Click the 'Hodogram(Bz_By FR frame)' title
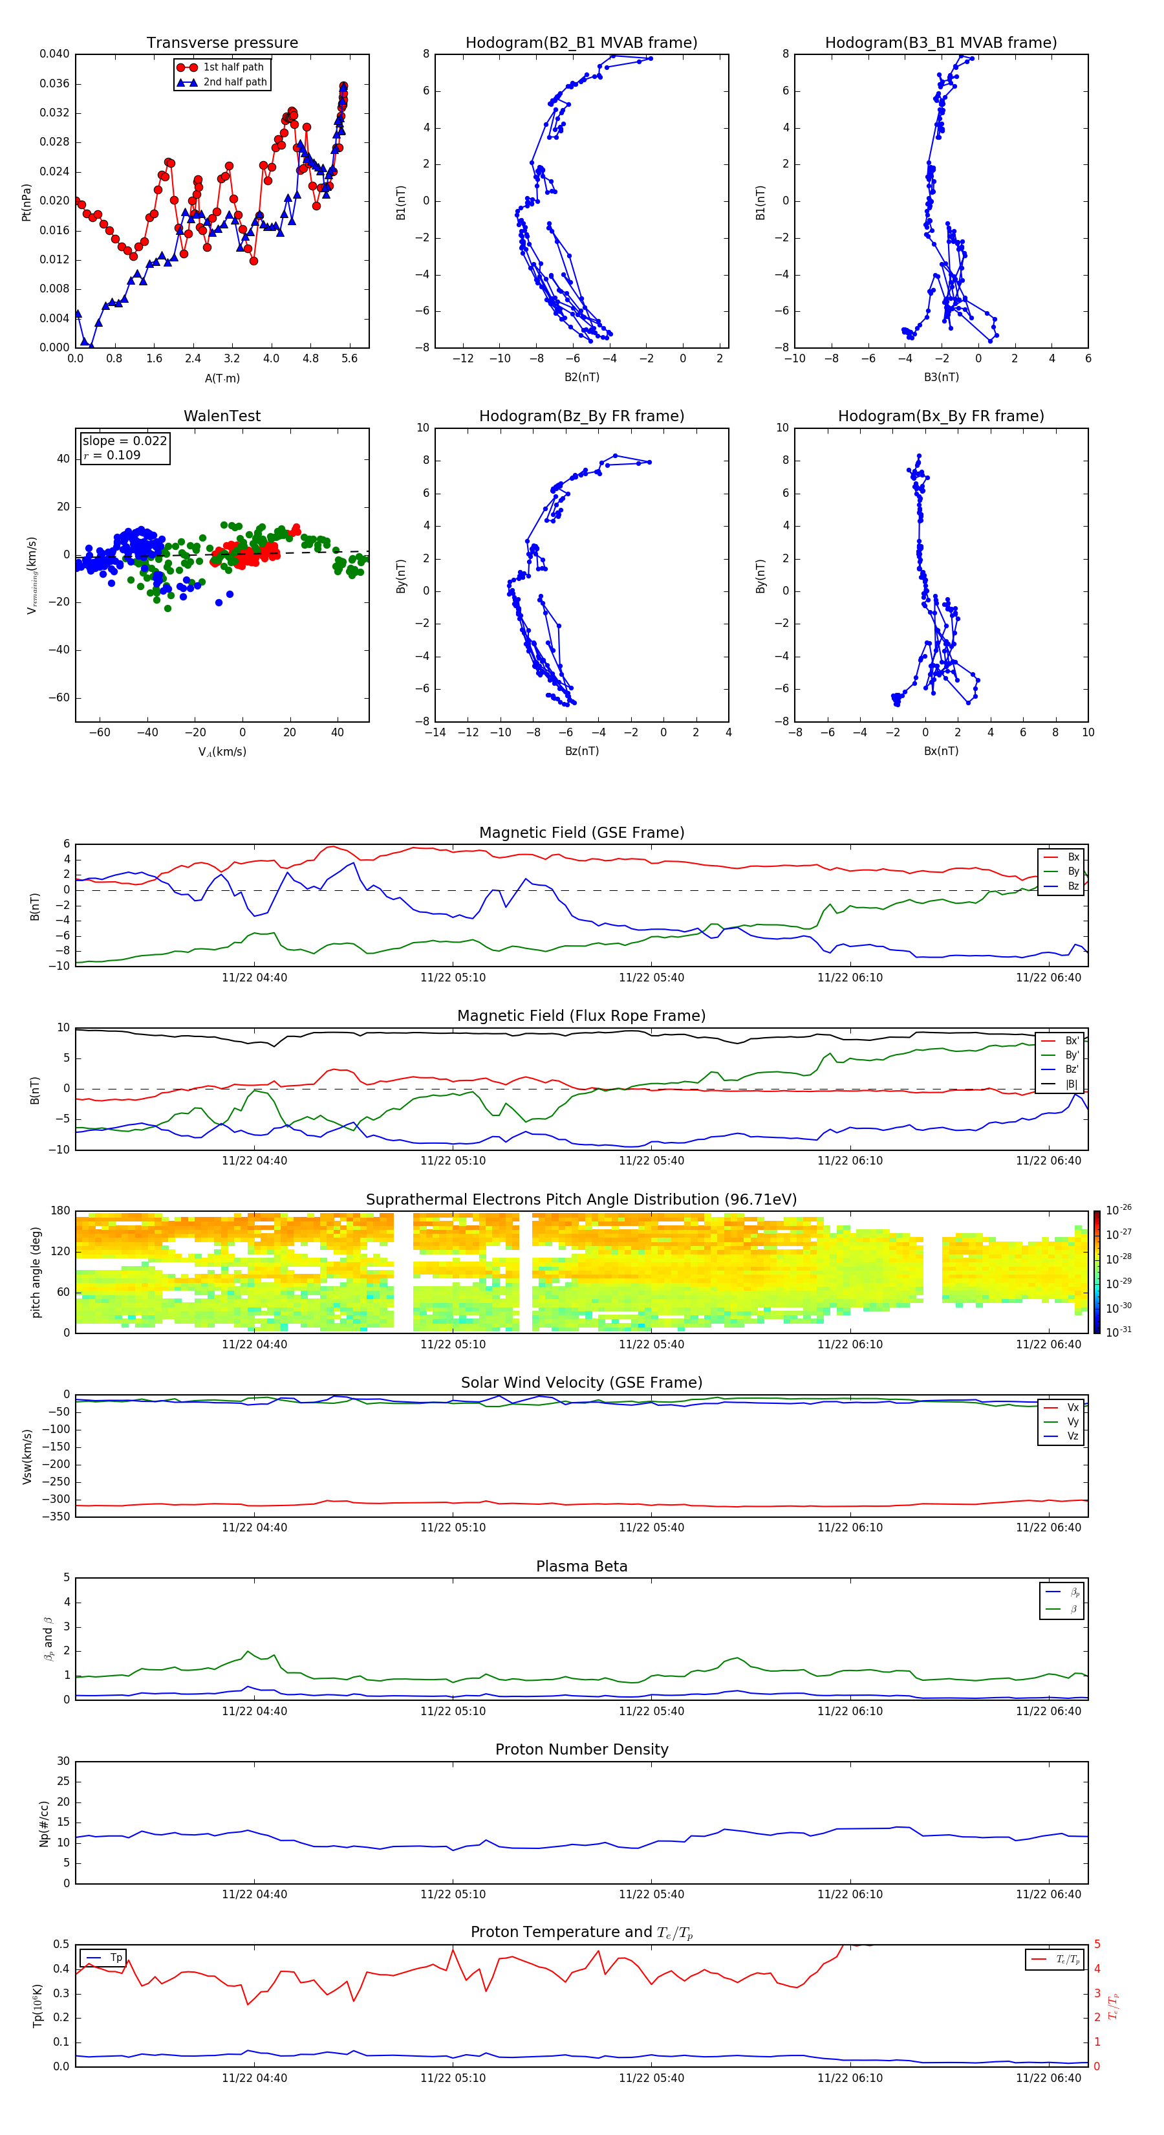 (x=581, y=416)
